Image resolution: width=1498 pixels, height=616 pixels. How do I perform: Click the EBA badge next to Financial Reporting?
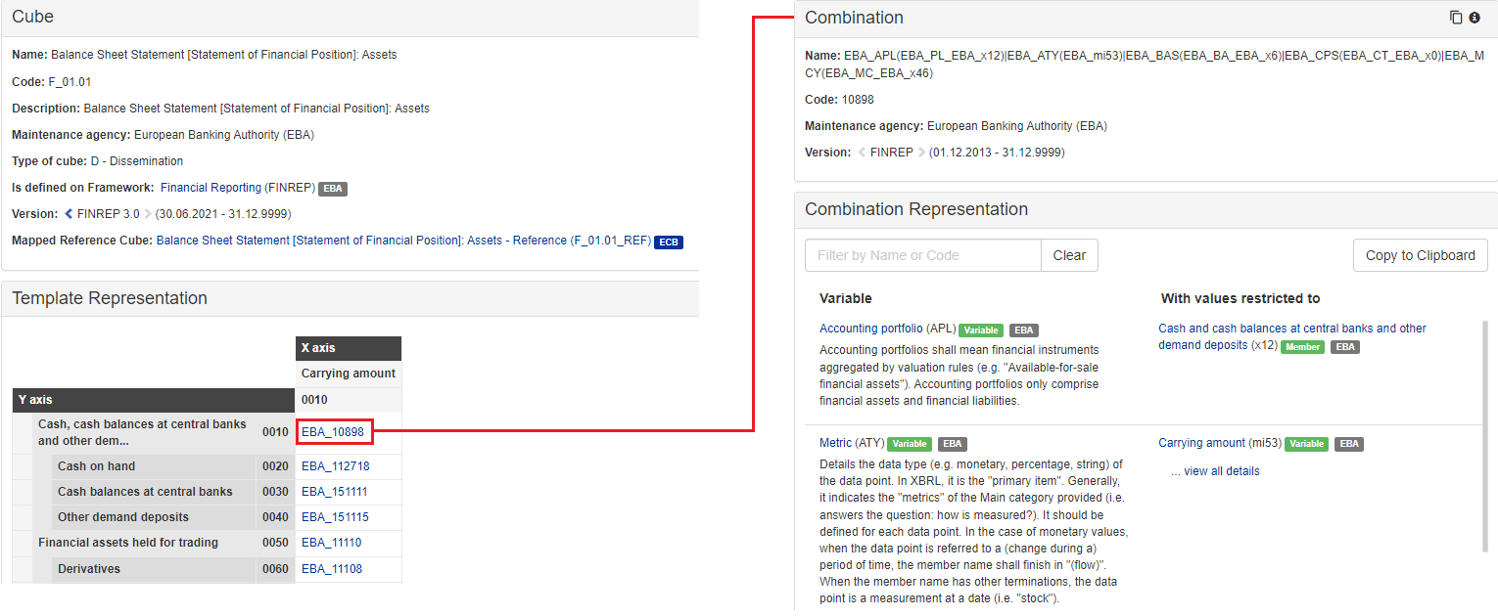point(333,189)
